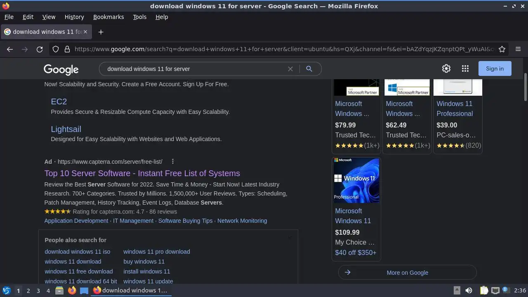Open the update notifier tray icon
The image size is (528, 297).
(505, 290)
